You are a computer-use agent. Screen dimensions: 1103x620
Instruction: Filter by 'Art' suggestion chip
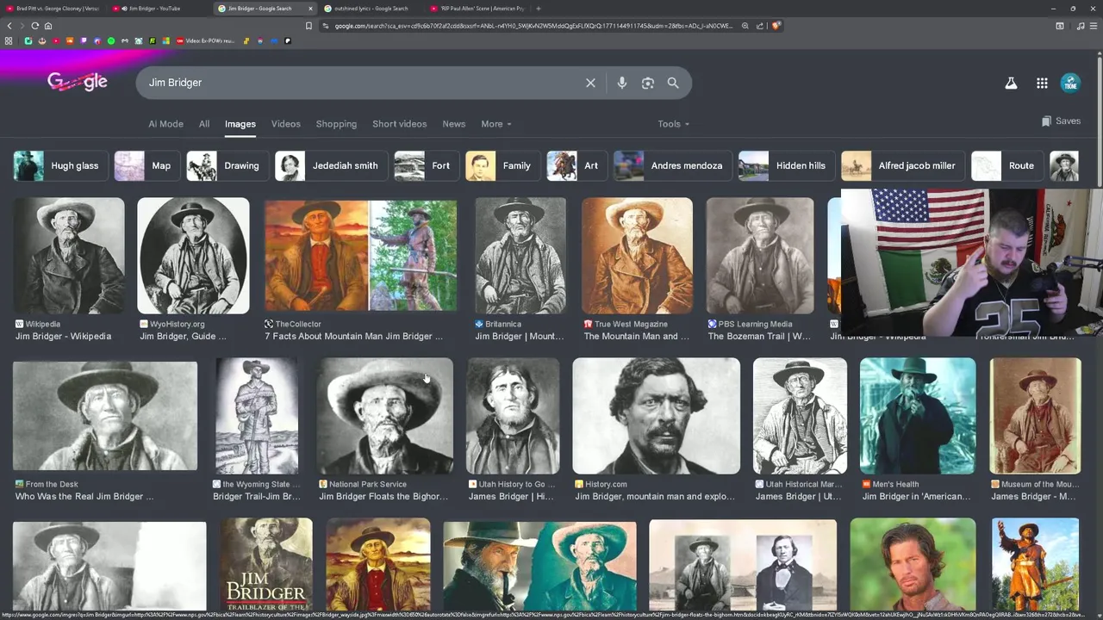576,165
